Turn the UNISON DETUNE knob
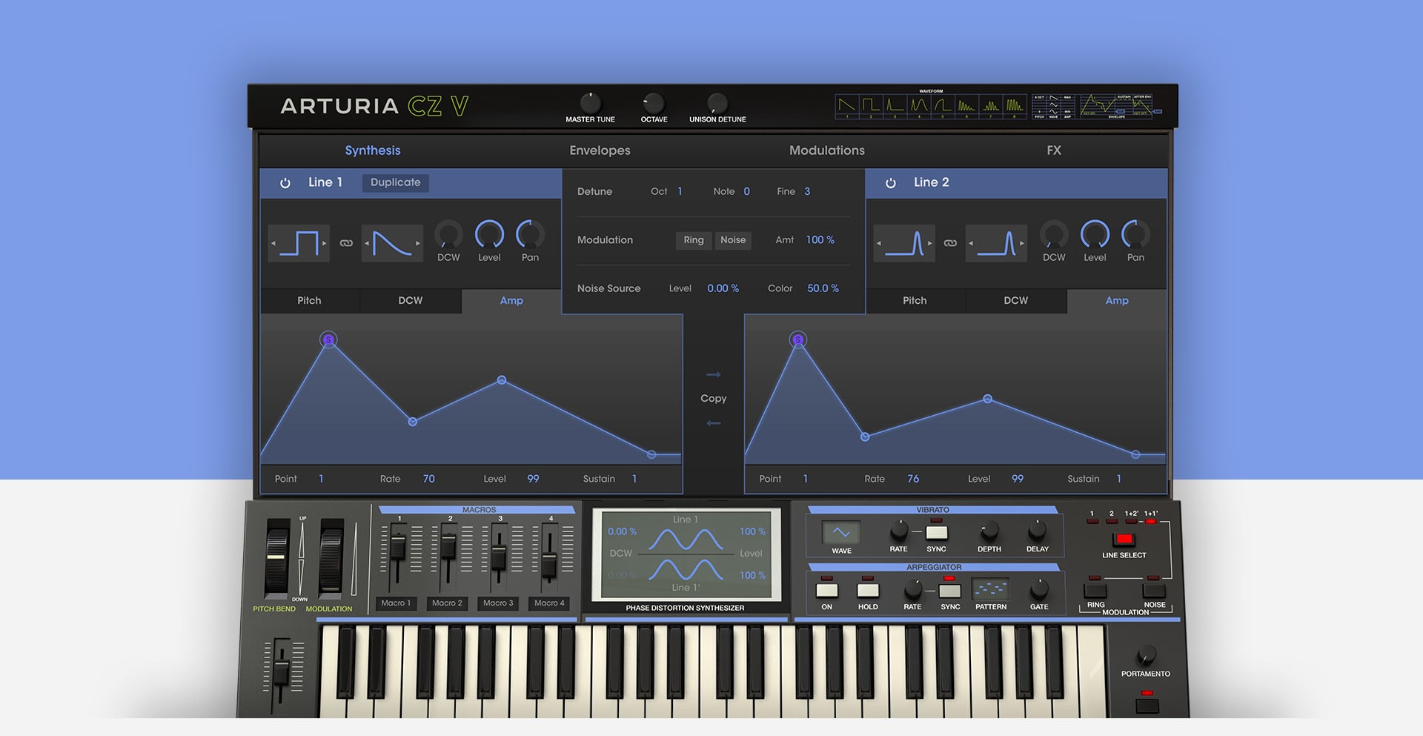Screen dimensions: 1423x736 [717, 103]
